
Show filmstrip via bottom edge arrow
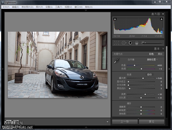(86, 127)
